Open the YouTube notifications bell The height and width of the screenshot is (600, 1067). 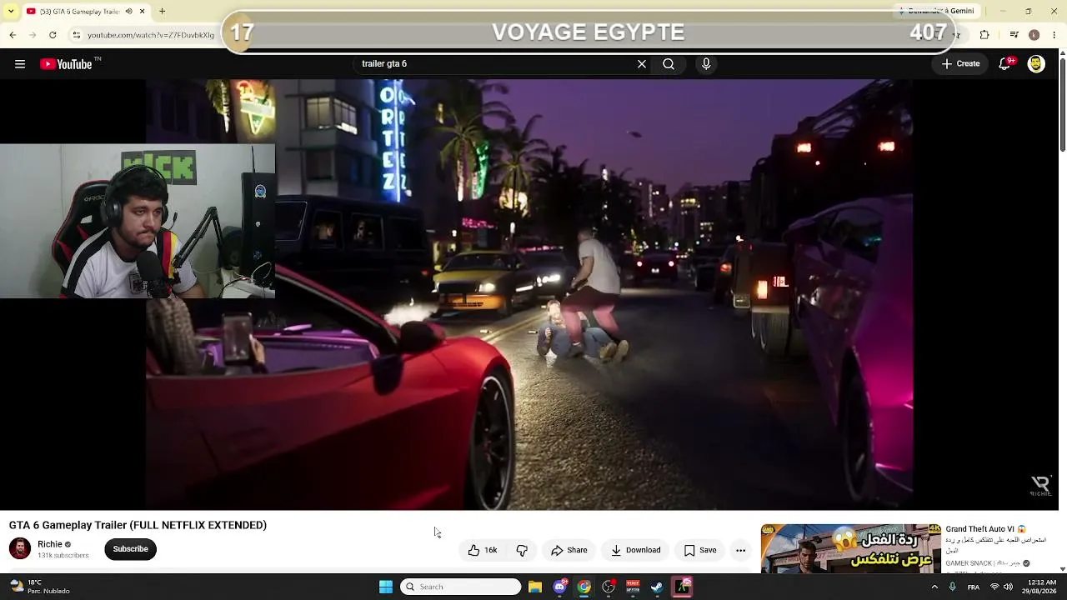pos(1005,63)
